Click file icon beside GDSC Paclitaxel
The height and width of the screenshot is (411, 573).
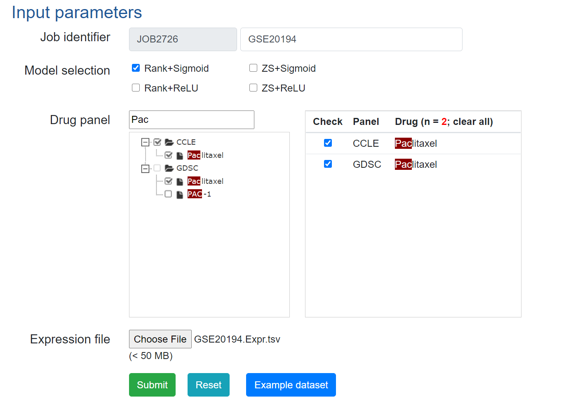click(x=180, y=182)
